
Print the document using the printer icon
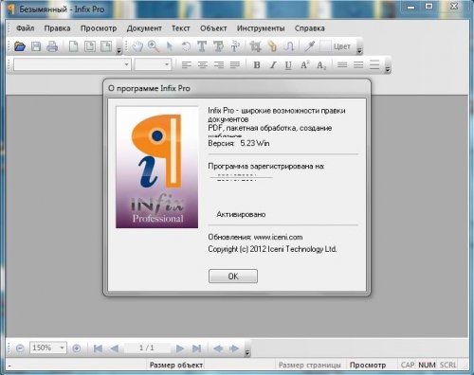(x=52, y=46)
